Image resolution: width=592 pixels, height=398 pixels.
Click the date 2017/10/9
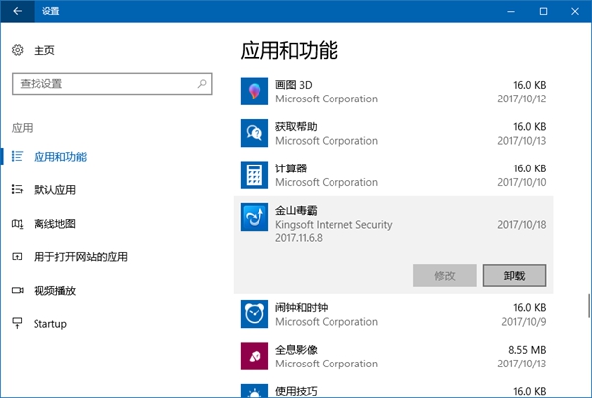point(524,322)
